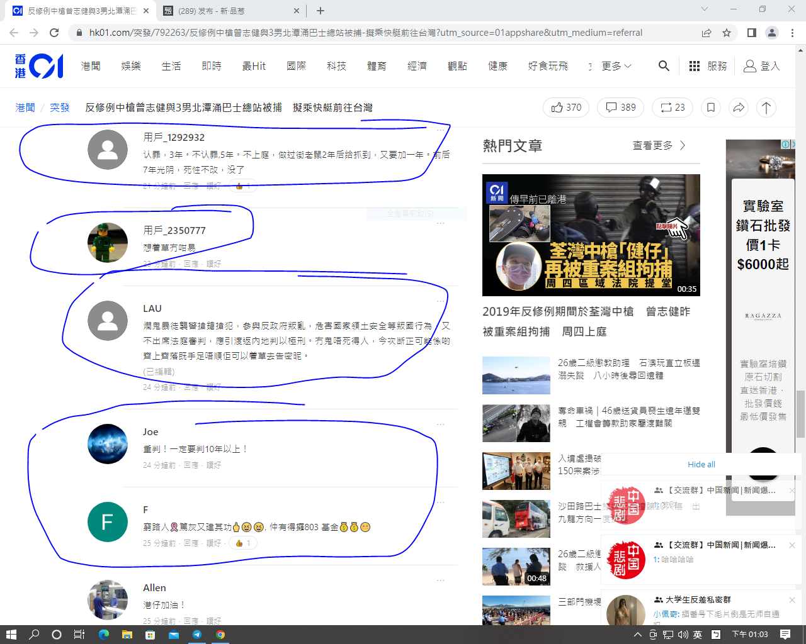Open the comments icon showing 389
This screenshot has width=806, height=644.
pos(620,108)
